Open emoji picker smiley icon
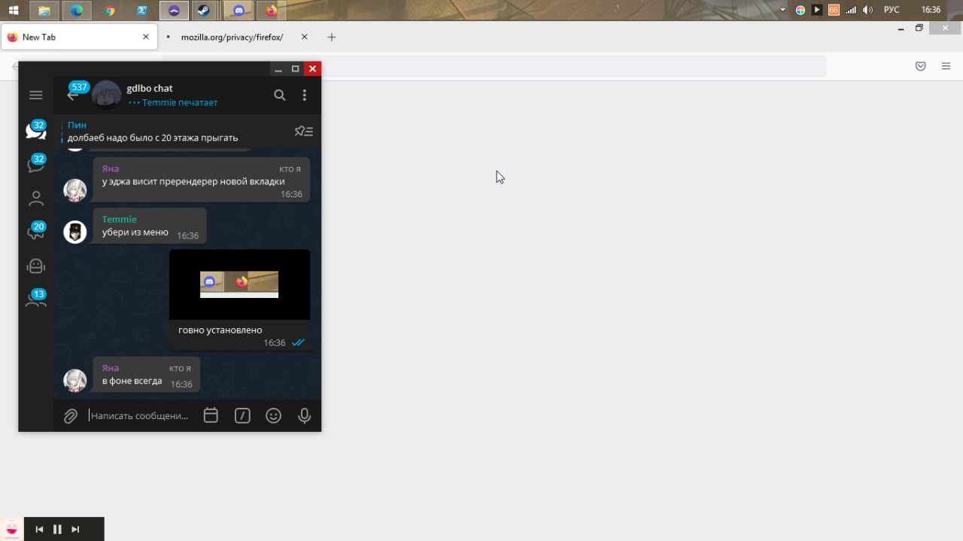The height and width of the screenshot is (541, 963). pos(273,415)
